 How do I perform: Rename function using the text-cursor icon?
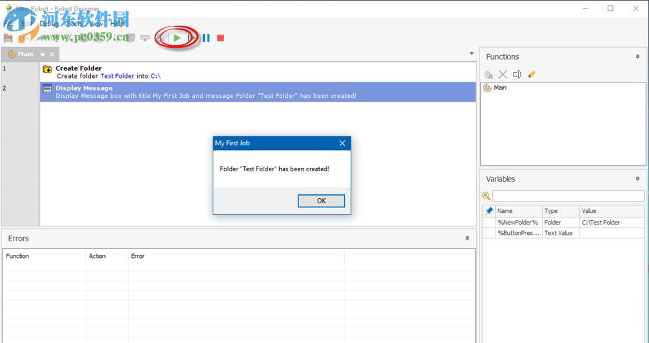(517, 75)
